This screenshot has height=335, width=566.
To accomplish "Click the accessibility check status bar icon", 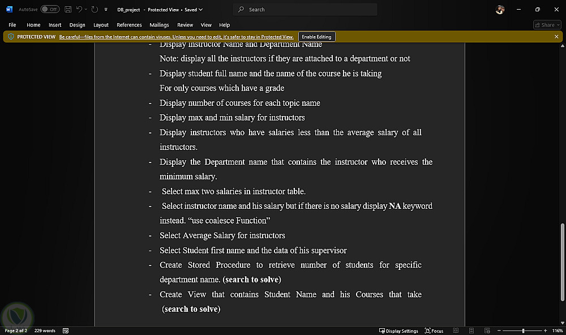I will pos(66,330).
